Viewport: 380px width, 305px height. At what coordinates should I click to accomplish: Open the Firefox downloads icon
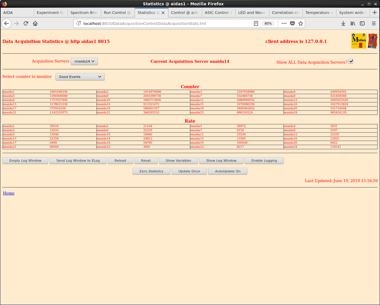coord(343,23)
